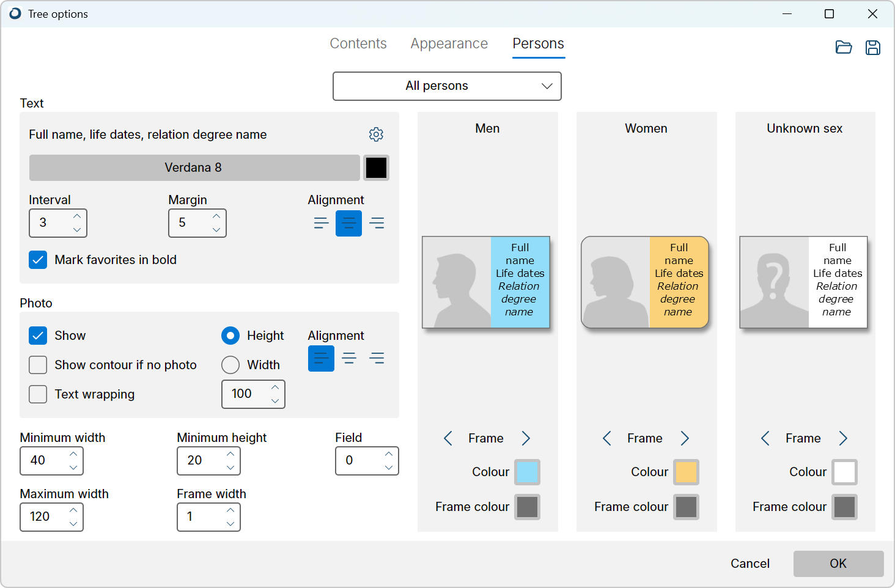Open text settings via the gear icon
The image size is (895, 588).
[376, 134]
